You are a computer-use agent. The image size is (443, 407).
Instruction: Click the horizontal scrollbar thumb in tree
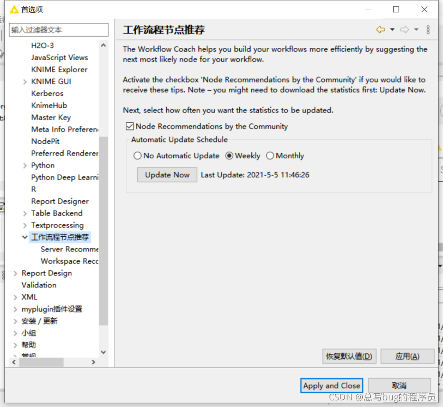41,362
